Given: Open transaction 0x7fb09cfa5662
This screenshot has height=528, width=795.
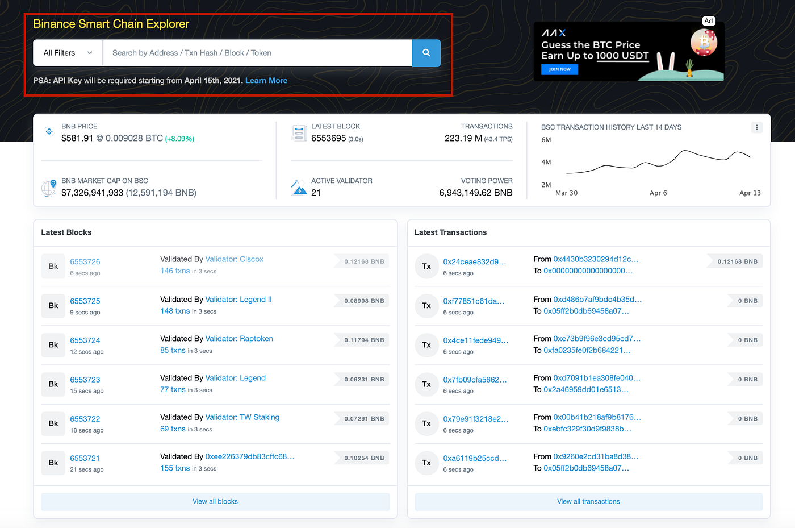Looking at the screenshot, I should 475,379.
